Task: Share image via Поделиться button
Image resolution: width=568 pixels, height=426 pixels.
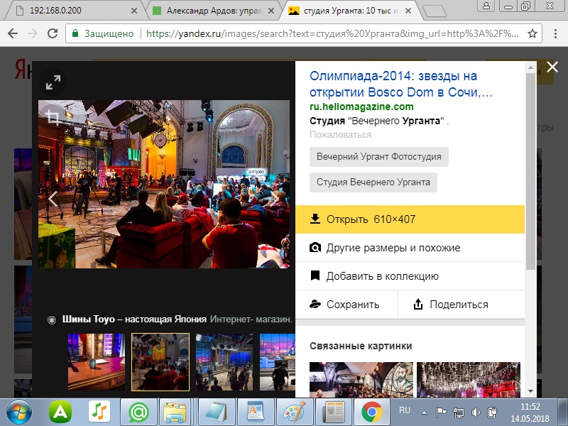Action: [461, 305]
